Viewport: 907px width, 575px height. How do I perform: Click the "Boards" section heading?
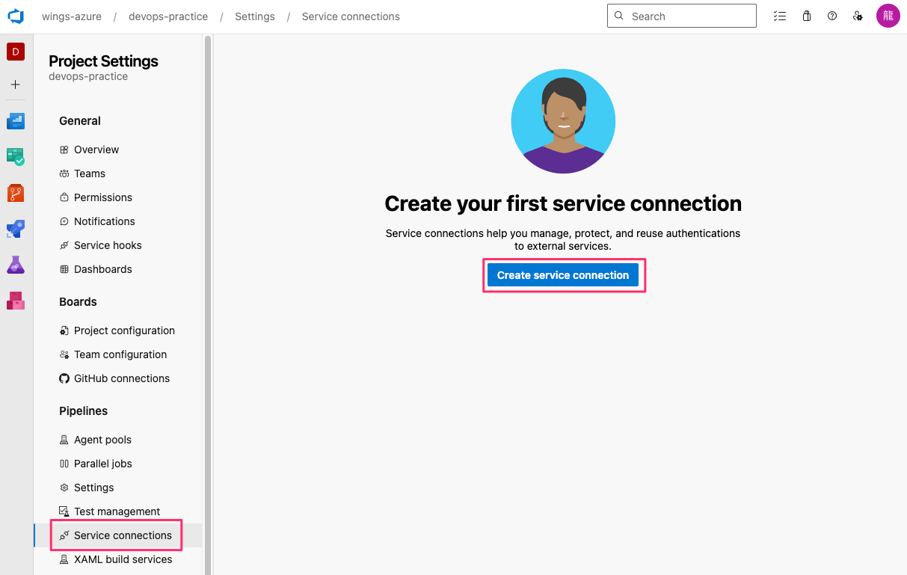click(79, 302)
